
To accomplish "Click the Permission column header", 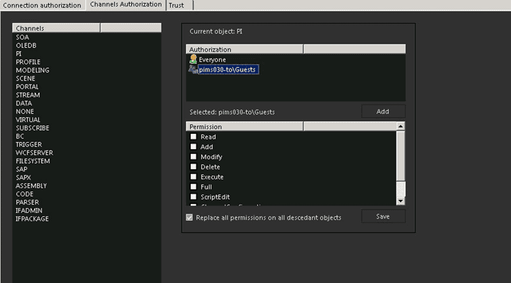I will 245,126.
